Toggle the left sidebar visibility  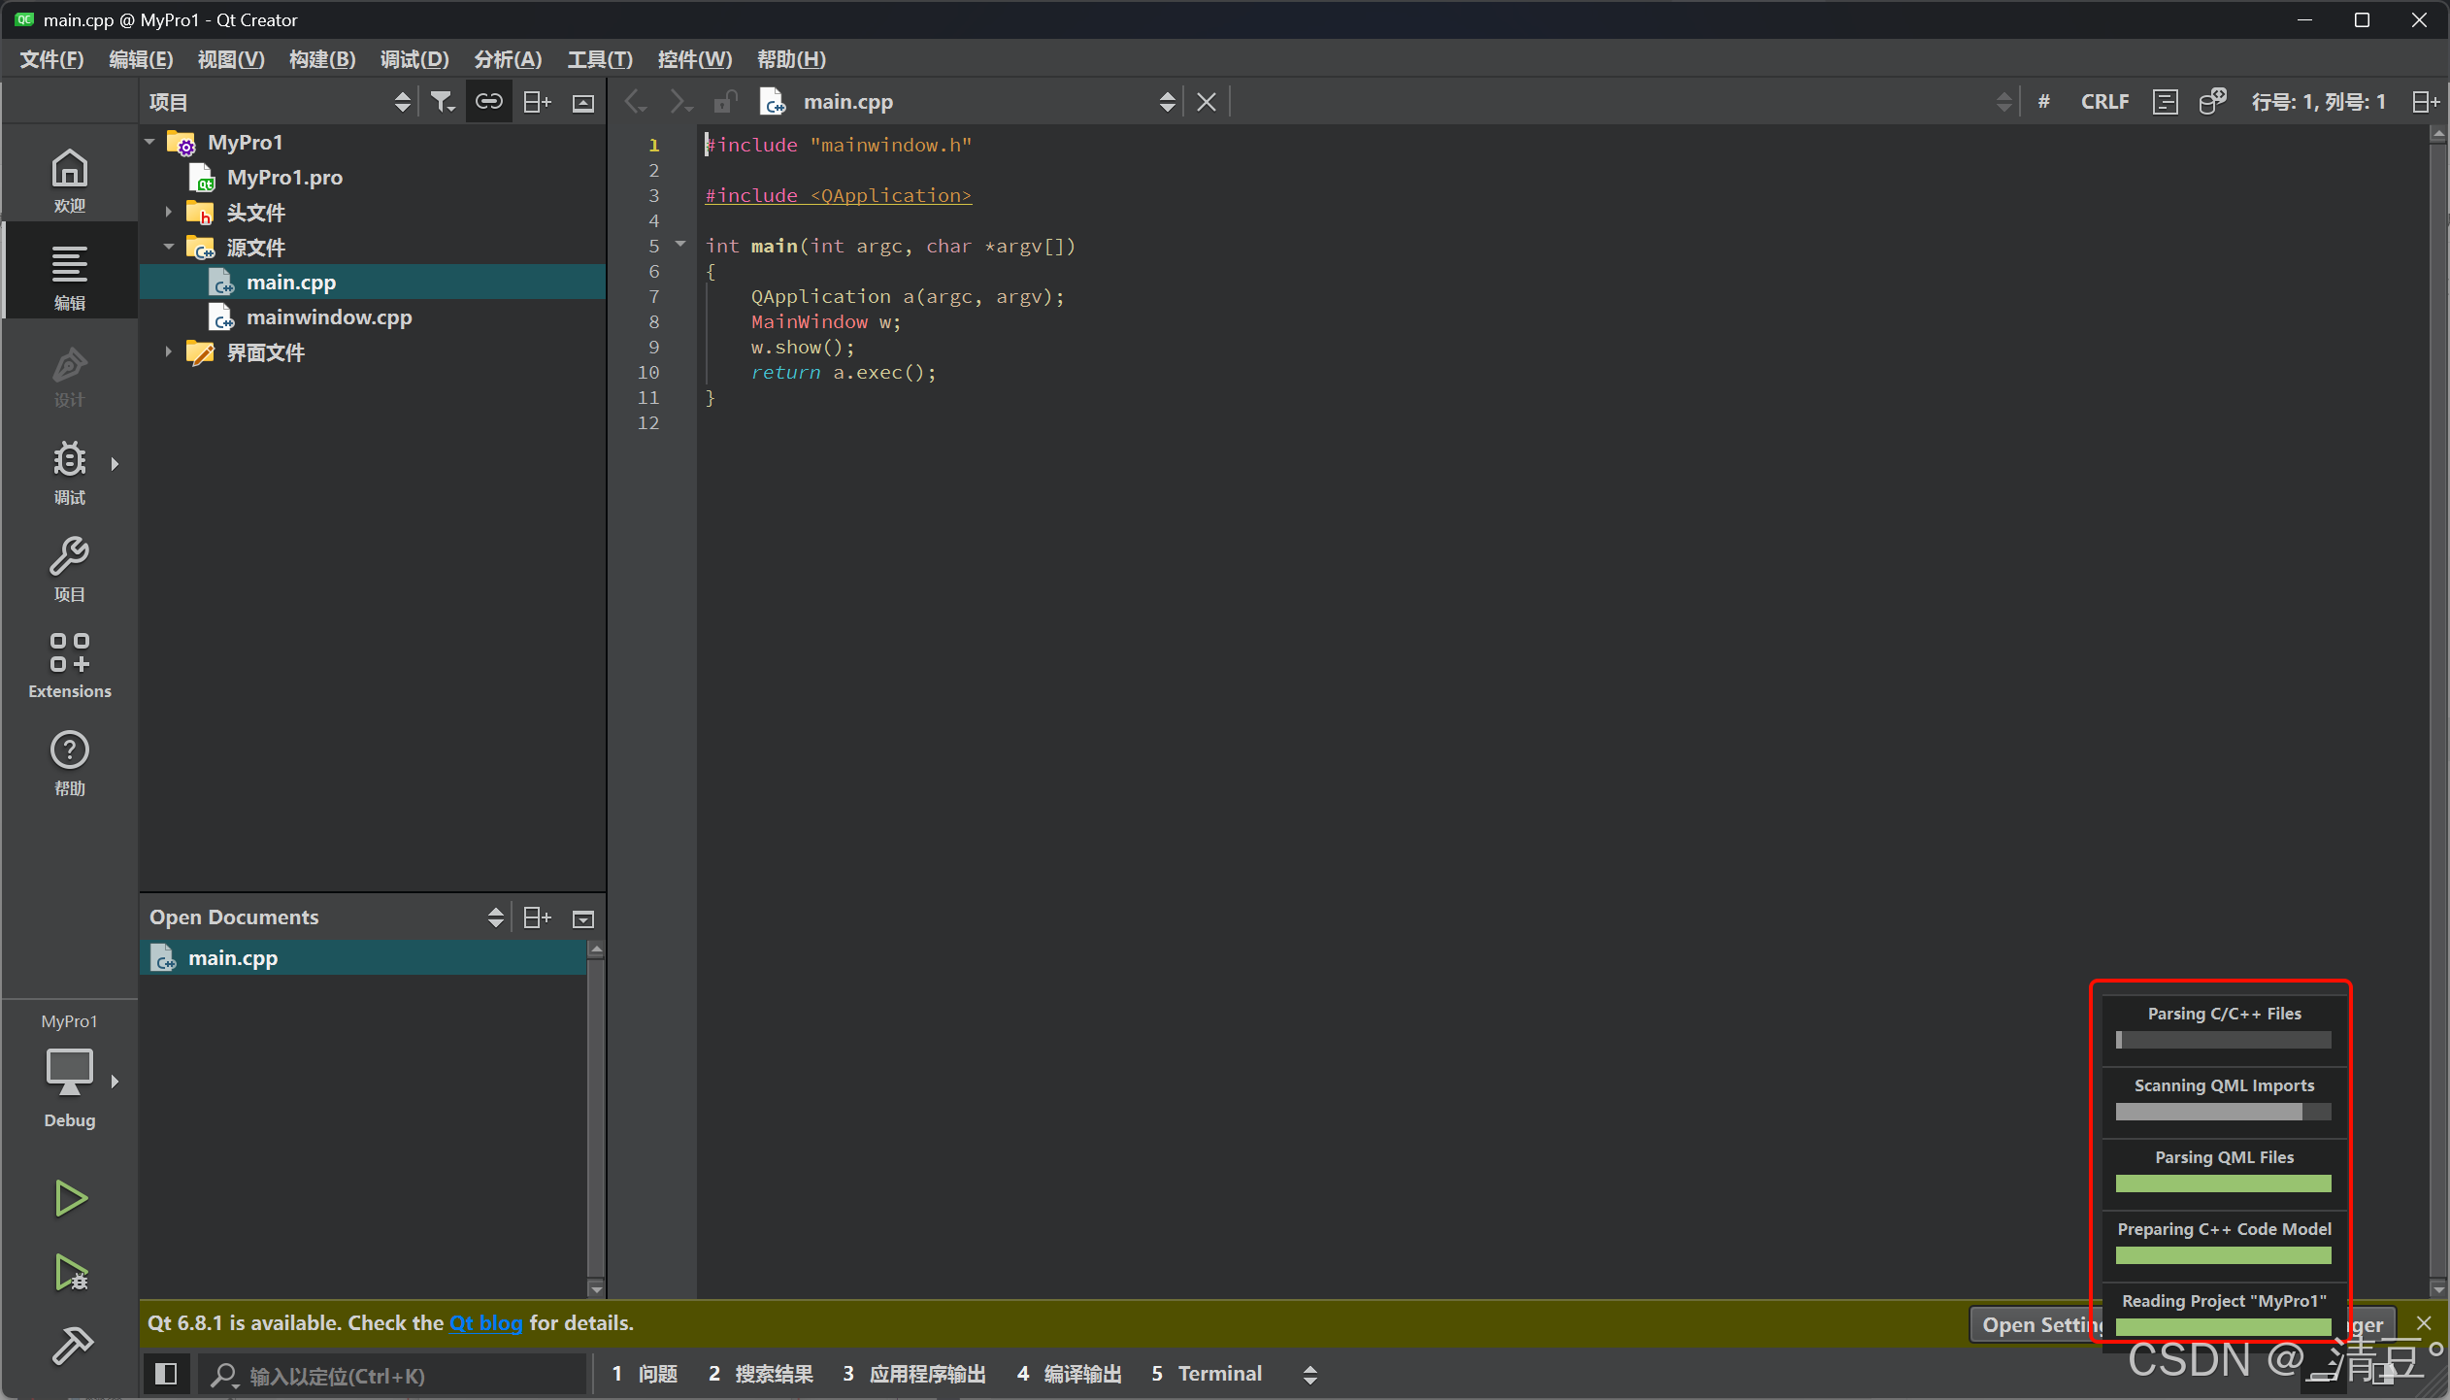(x=166, y=1374)
